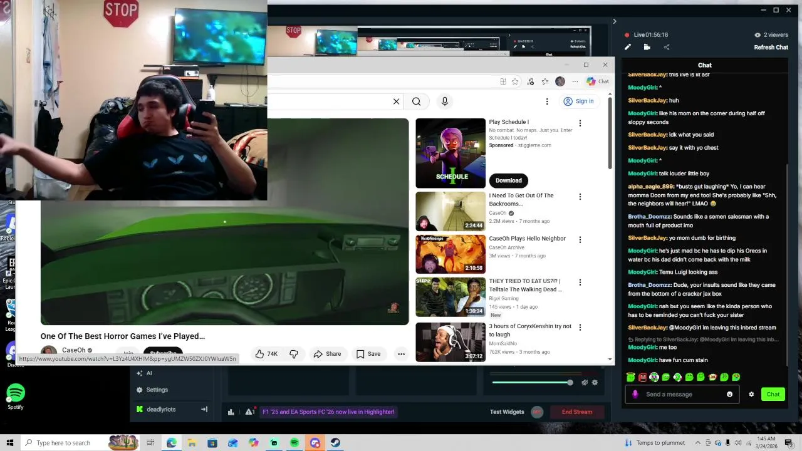802x451 pixels.
Task: Click Download button on Schedule I ad
Action: click(508, 180)
